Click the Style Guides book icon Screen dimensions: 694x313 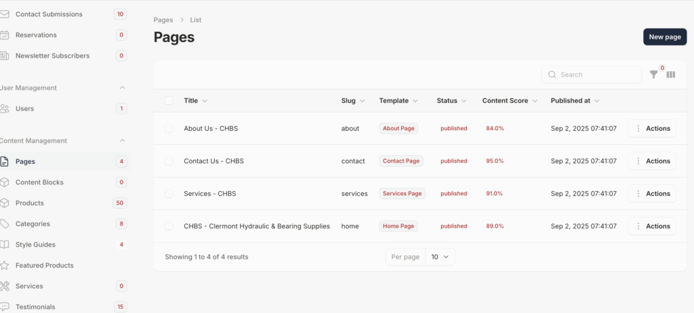[x=5, y=245]
